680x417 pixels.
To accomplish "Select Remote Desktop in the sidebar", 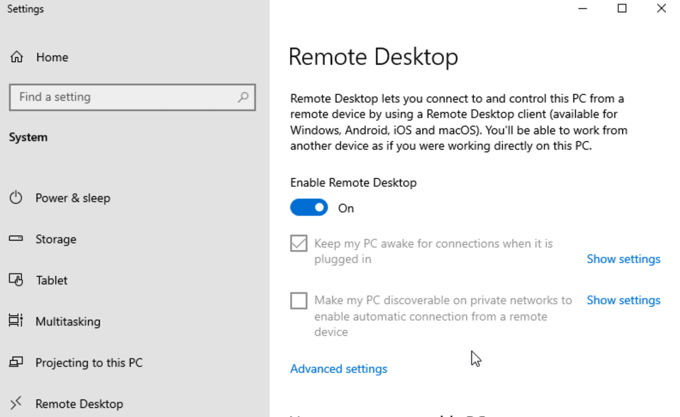I will (x=80, y=403).
